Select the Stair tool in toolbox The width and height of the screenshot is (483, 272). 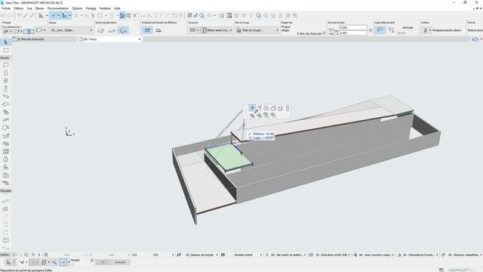[5, 113]
